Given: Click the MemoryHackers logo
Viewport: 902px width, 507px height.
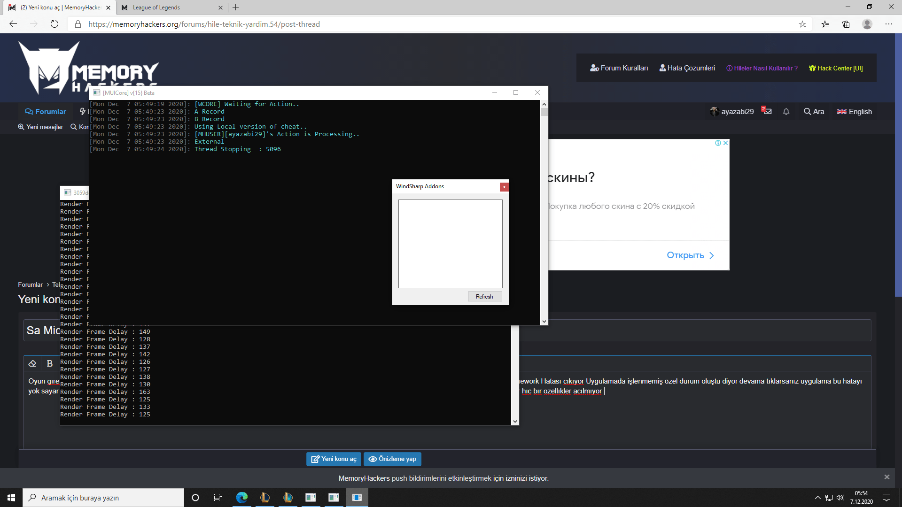Looking at the screenshot, I should point(88,68).
